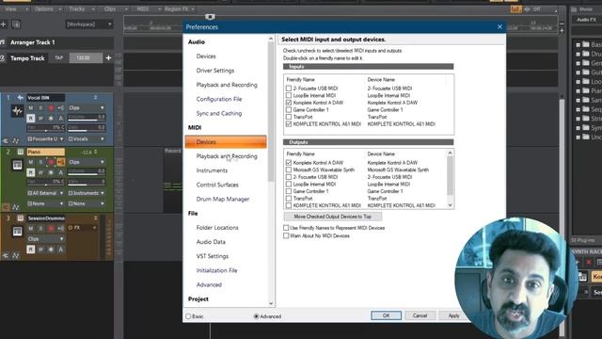602x339 pixels.
Task: Click the add track plus icon
Action: [4, 24]
